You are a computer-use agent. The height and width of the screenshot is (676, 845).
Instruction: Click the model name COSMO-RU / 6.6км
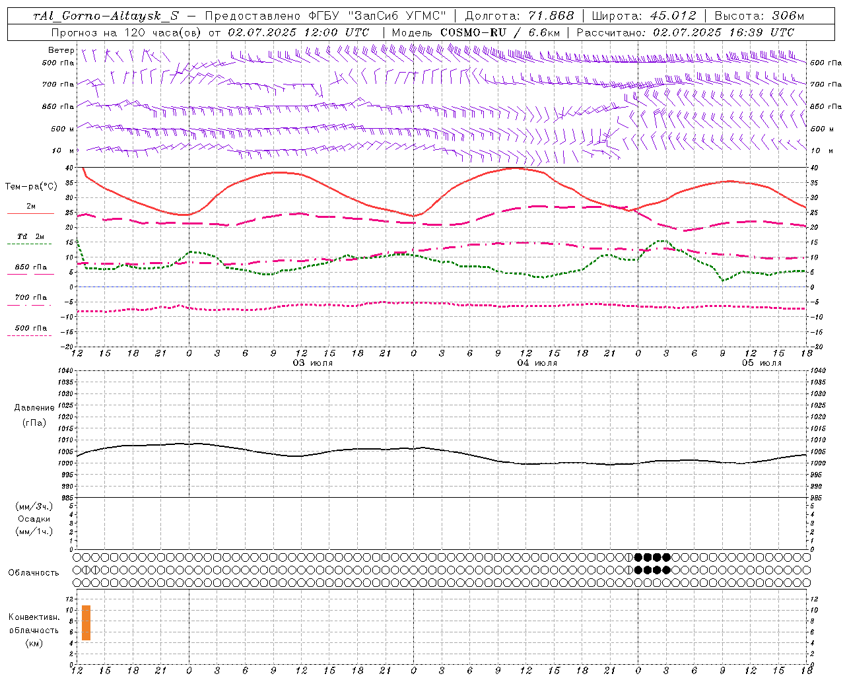500,32
